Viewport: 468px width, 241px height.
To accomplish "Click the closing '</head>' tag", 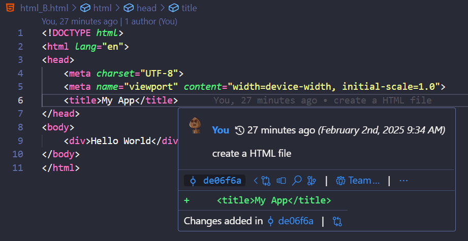I will [61, 114].
